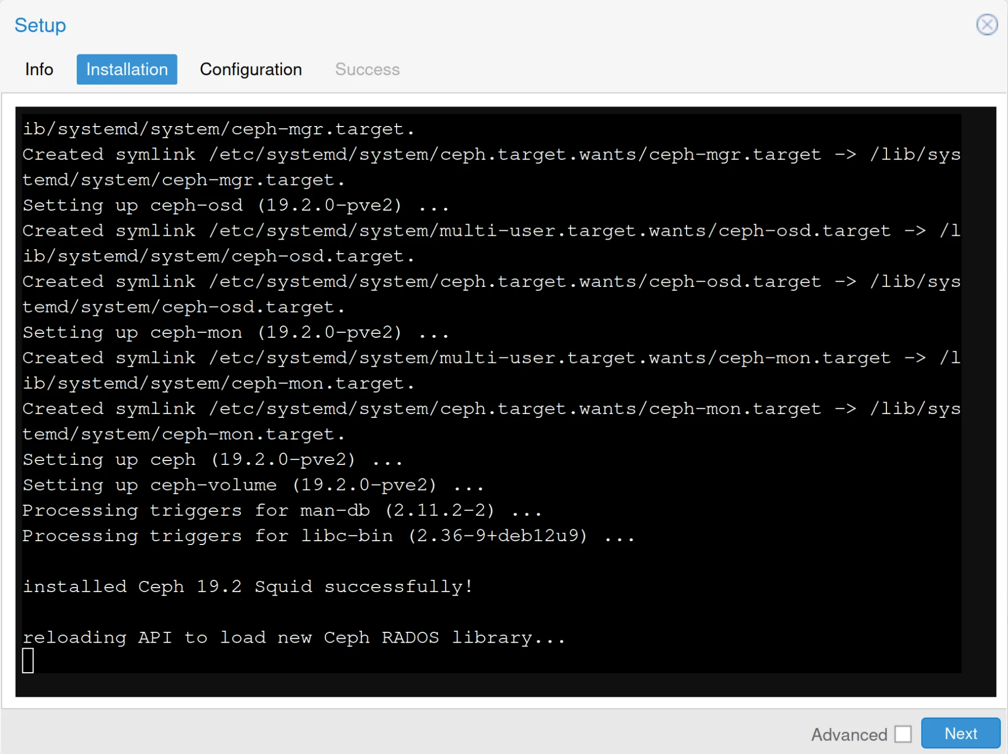The width and height of the screenshot is (1008, 754).
Task: Select the 'installed Ceph 19.2 Squid successfully!' line
Action: [x=246, y=587]
